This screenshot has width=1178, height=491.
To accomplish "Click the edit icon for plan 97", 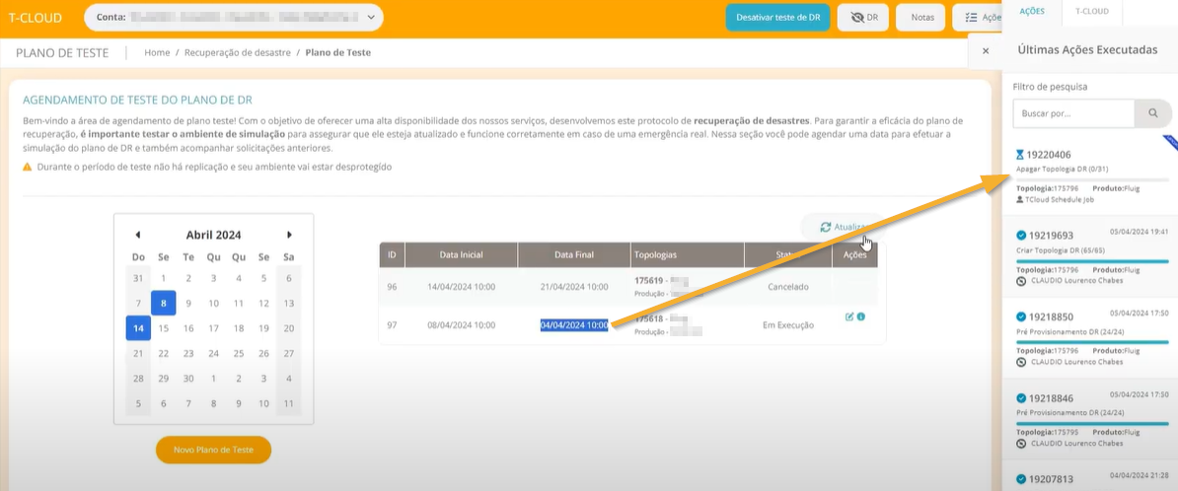I will click(x=849, y=316).
